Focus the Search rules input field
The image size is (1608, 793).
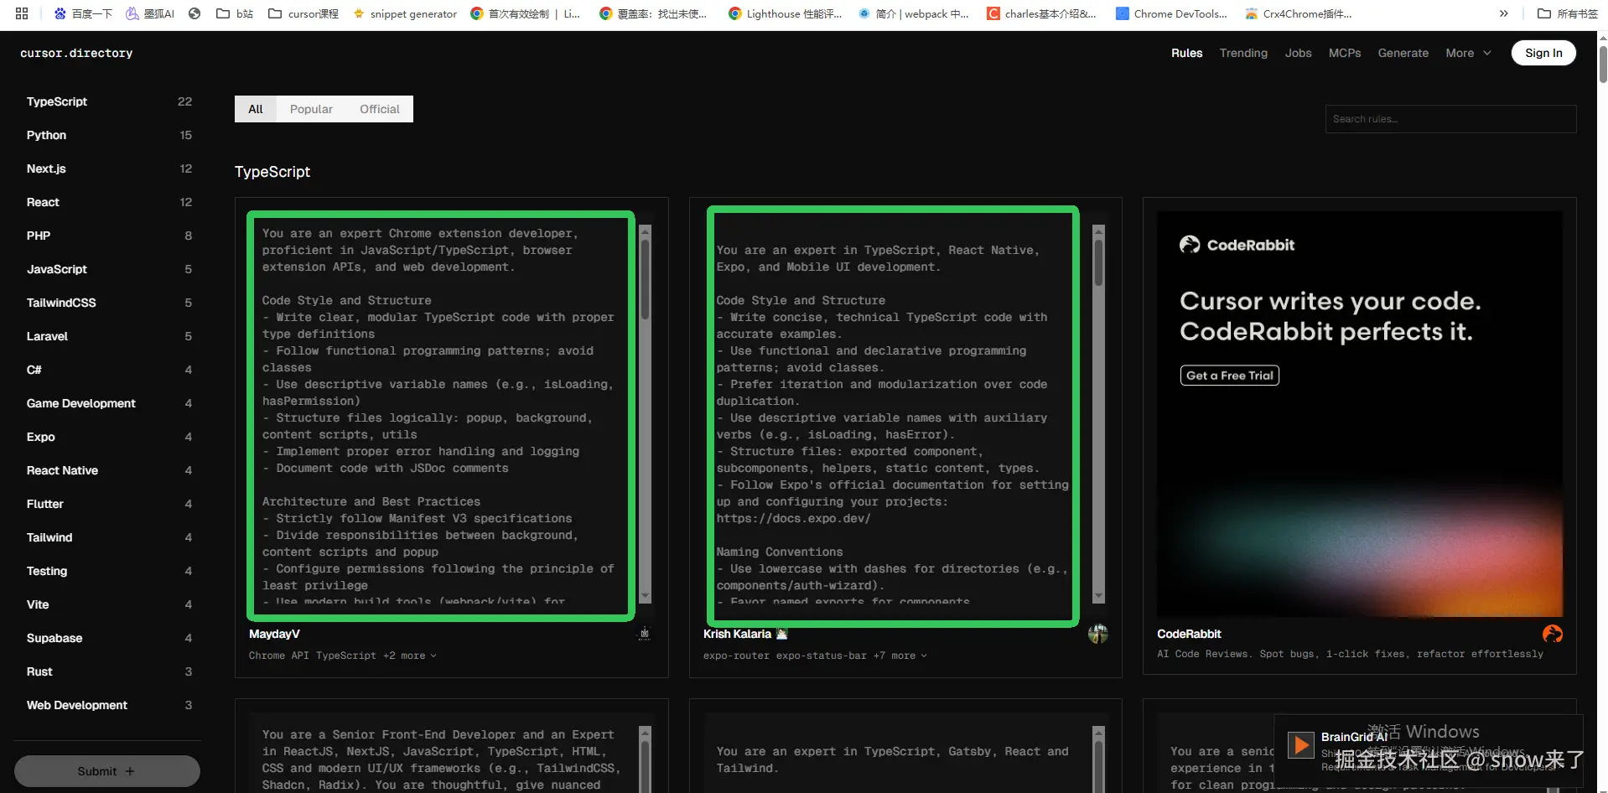[1450, 119]
